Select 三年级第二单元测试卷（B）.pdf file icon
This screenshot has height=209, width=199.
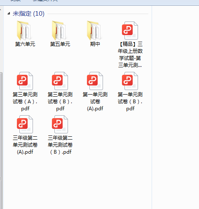[x=60, y=124]
